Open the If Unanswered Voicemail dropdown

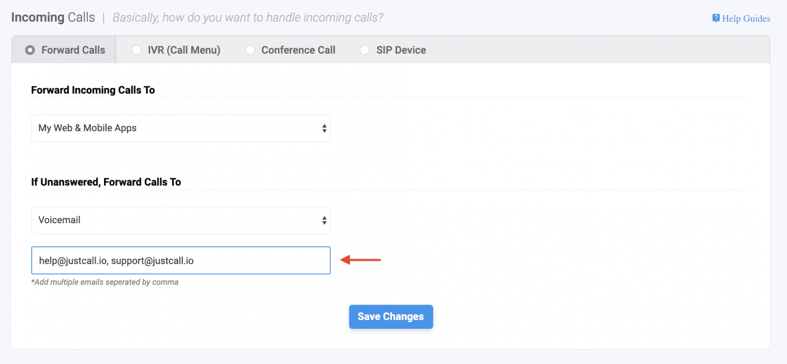pos(180,220)
